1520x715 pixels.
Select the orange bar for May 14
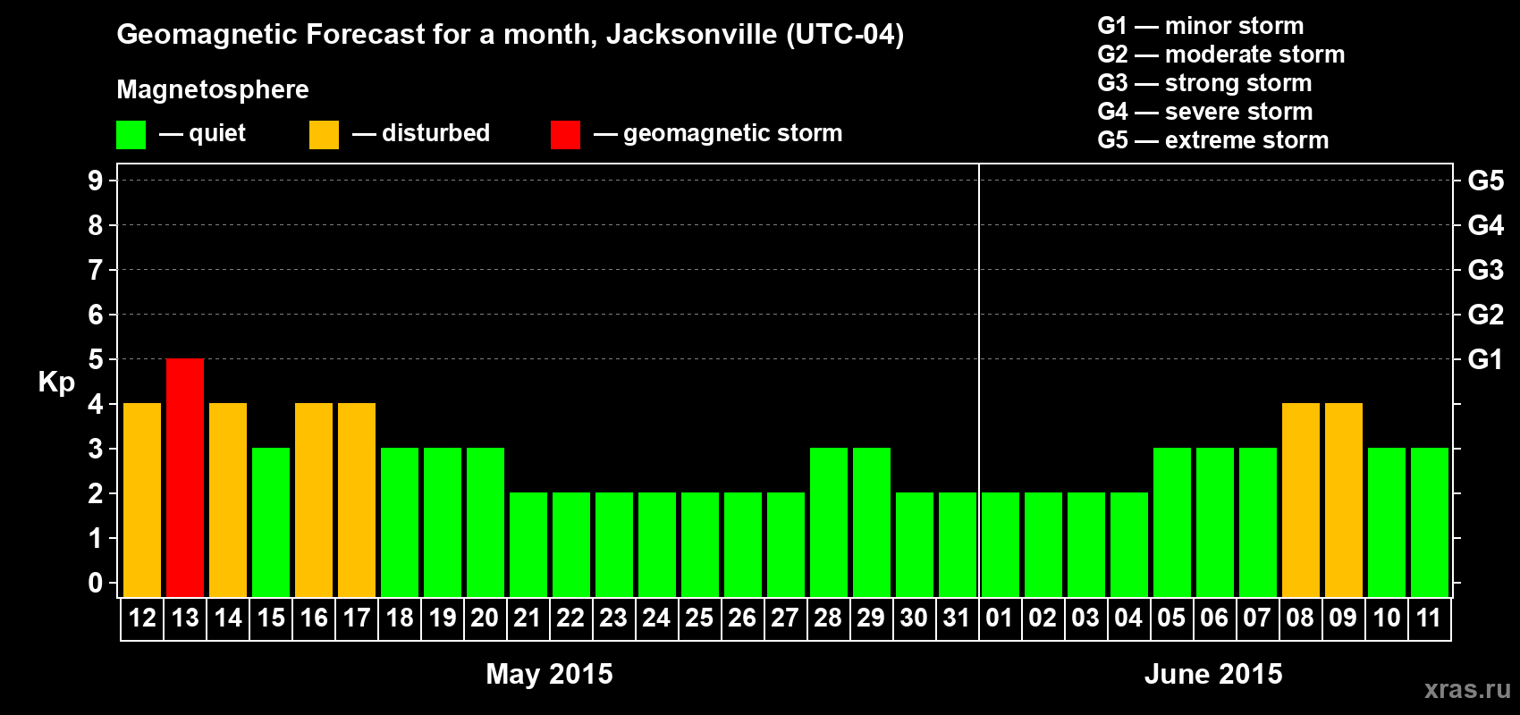click(228, 500)
